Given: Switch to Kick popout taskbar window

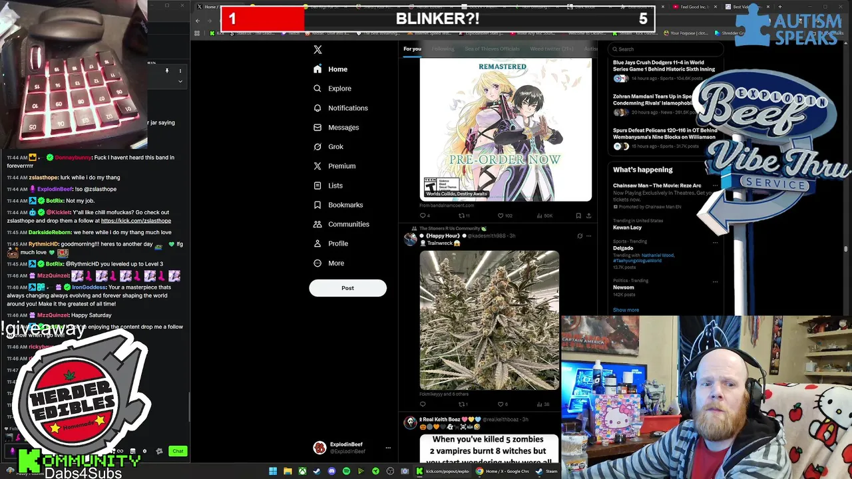Looking at the screenshot, I should pyautogui.click(x=443, y=472).
